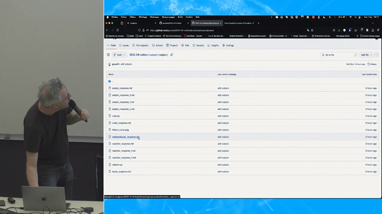The height and width of the screenshot is (214, 382).
Task: Open the Pull requests tab
Action: (140, 45)
